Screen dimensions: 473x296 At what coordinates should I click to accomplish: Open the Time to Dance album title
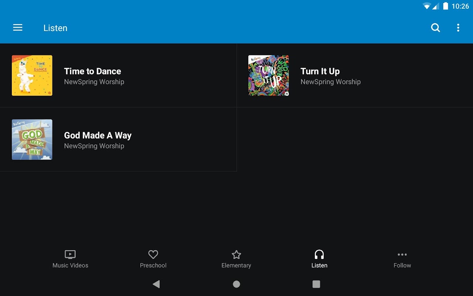click(x=92, y=71)
